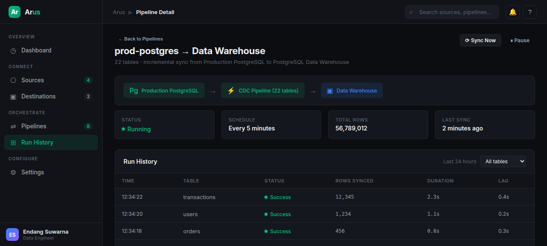547x246 pixels.
Task: Go to Pipelines menu item
Action: coord(51,126)
